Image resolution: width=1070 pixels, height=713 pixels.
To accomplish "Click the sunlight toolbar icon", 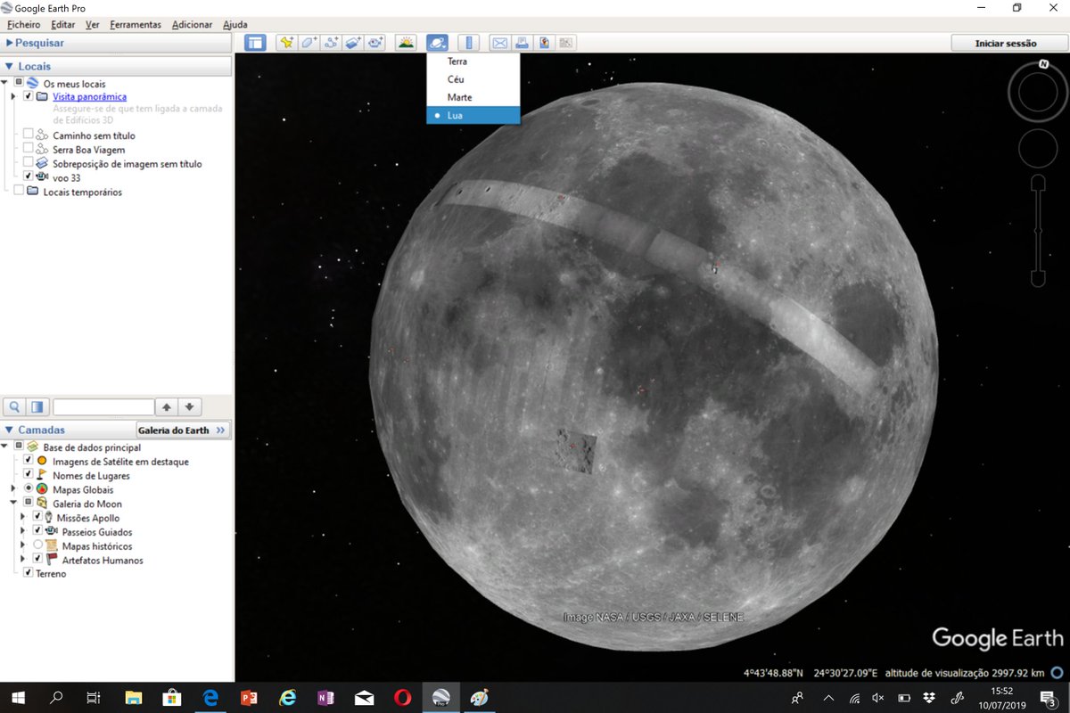I will click(407, 42).
